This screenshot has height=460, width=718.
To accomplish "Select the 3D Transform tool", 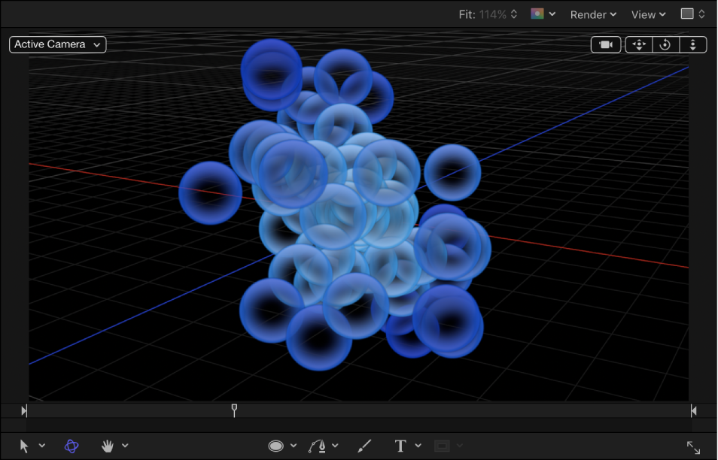I will [x=70, y=446].
